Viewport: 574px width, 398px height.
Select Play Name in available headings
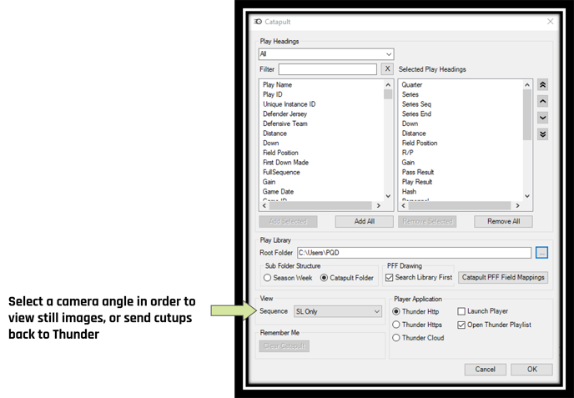pos(277,85)
